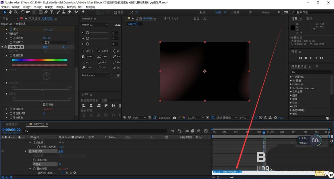Toggle stopwatch for 着色饱和度 in effect controls
This screenshot has height=179, width=334.
[11, 113]
